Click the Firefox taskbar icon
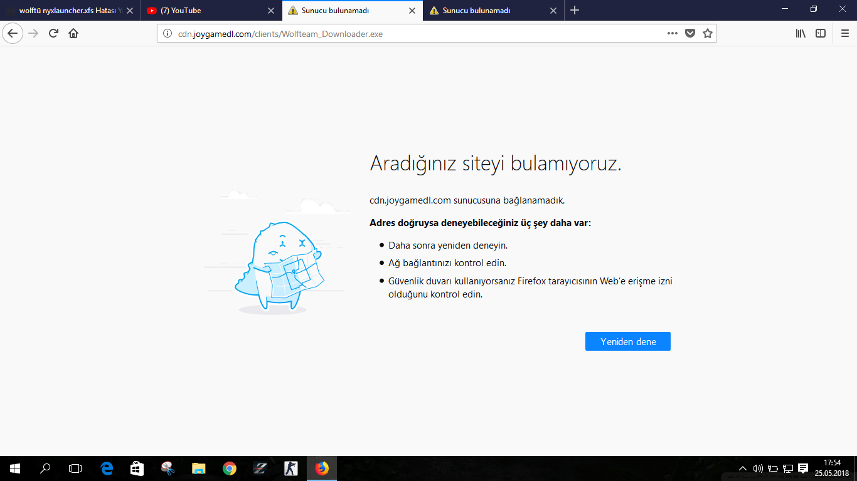 pos(321,468)
